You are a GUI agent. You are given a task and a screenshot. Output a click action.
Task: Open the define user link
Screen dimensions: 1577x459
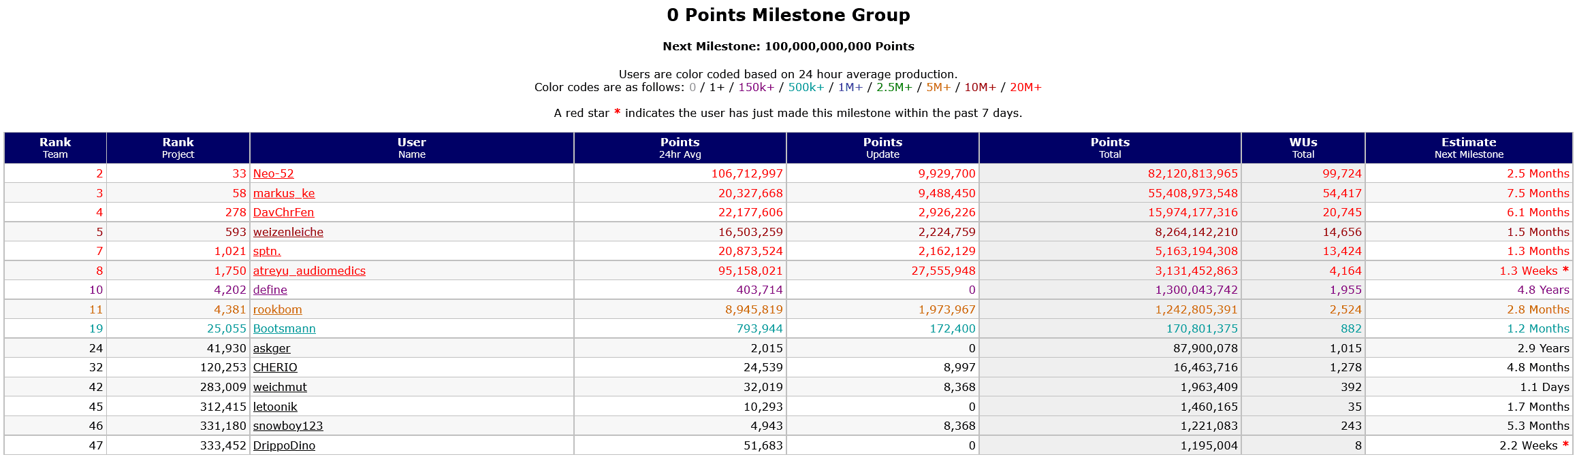point(270,290)
